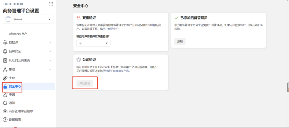Open the 无 two-factor requirement dropdown
Screen dimensions: 289x128
tap(93, 43)
